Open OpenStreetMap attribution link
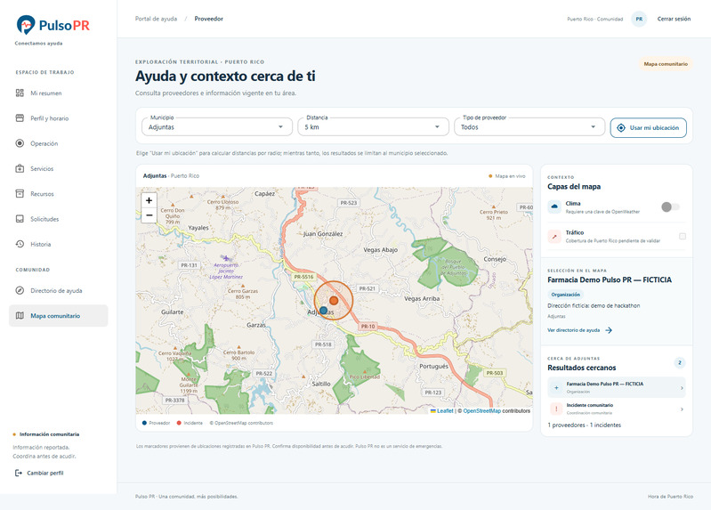Viewport: 711px width, 510px height. [x=482, y=410]
